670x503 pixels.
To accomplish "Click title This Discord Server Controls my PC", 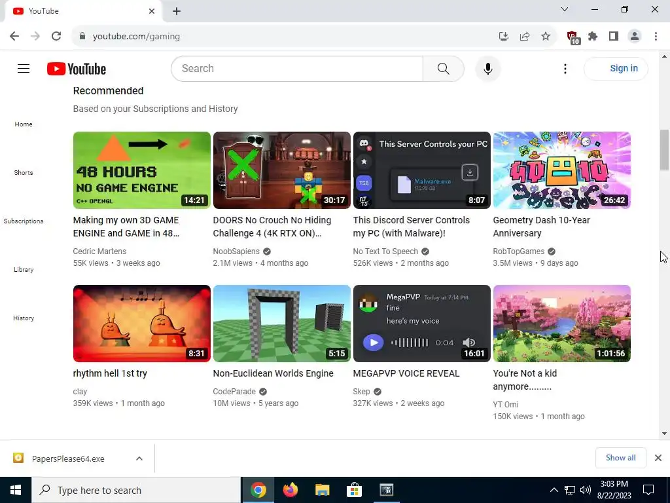I will pyautogui.click(x=411, y=226).
